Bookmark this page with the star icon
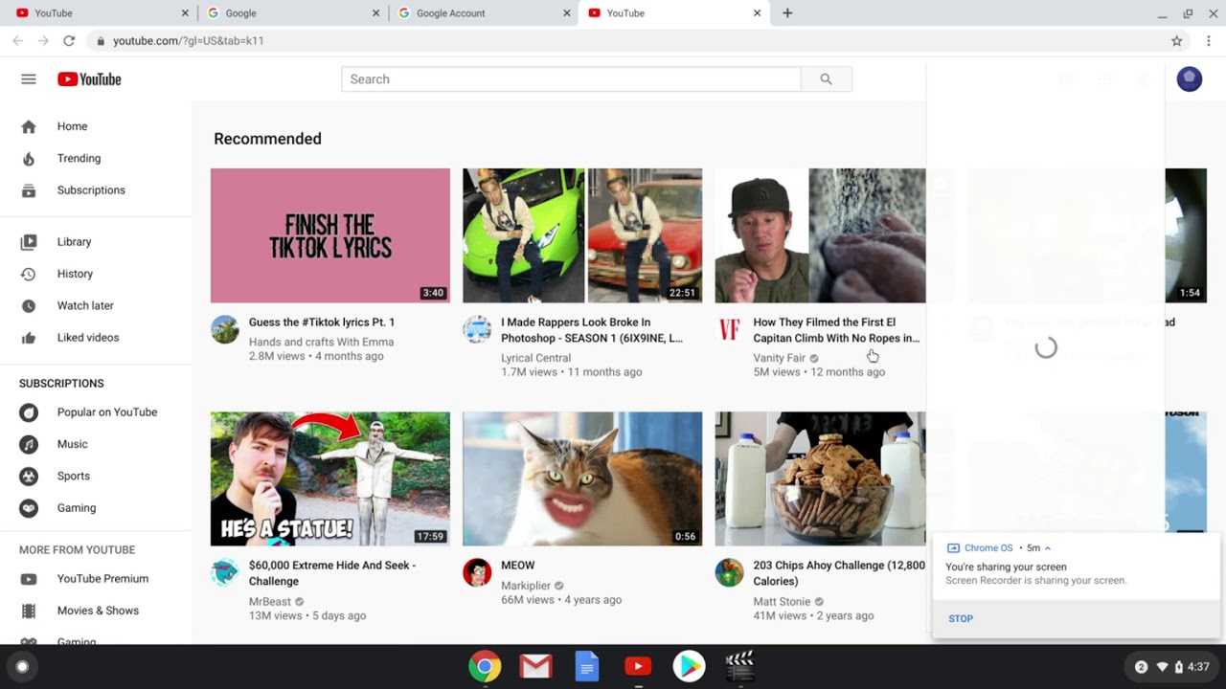The width and height of the screenshot is (1226, 689). 1176,41
